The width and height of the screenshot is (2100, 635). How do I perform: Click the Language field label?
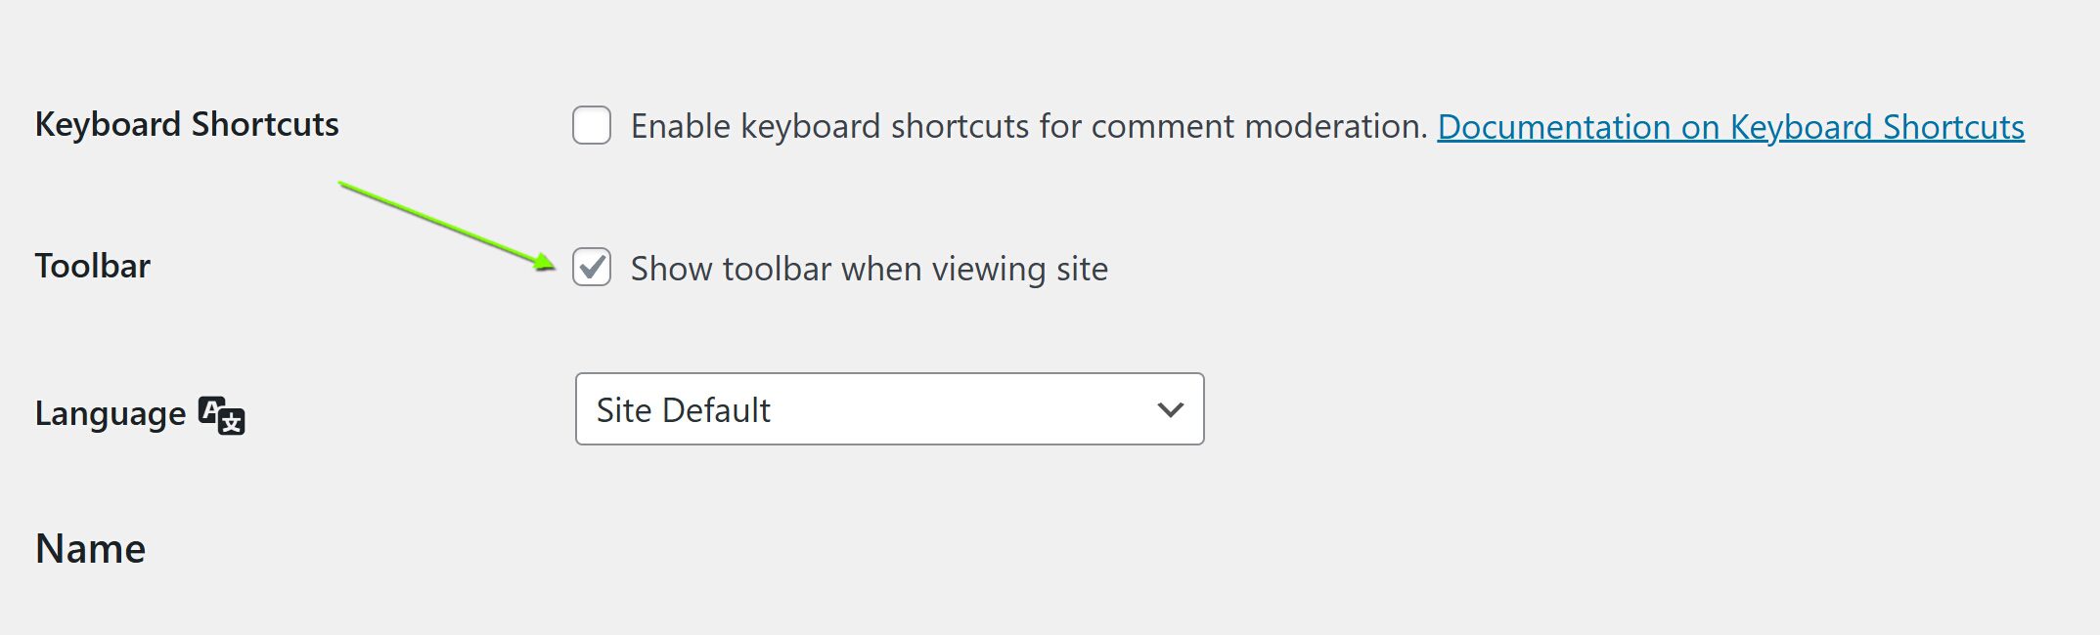pos(111,414)
